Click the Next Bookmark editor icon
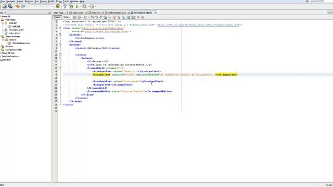Screen dimensions: 333x187 coord(119,17)
